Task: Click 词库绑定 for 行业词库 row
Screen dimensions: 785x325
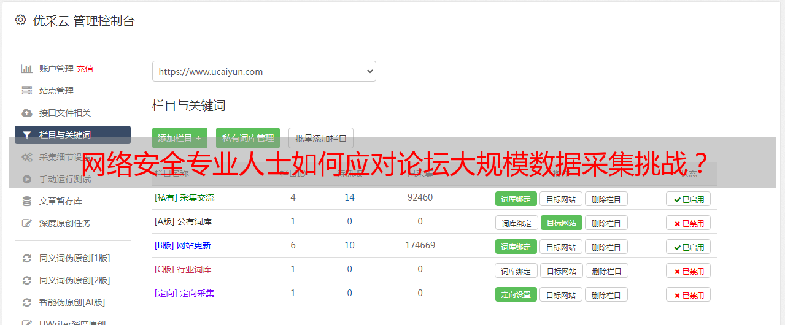Action: (x=516, y=270)
